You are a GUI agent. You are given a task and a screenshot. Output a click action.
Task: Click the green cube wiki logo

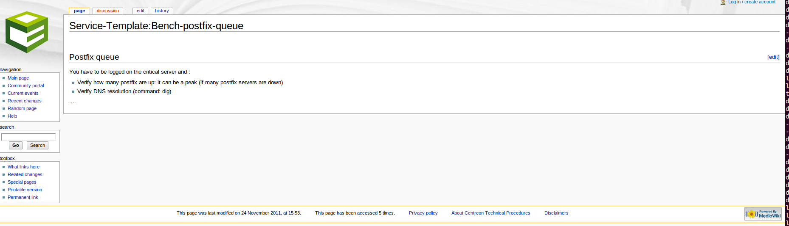[x=26, y=32]
